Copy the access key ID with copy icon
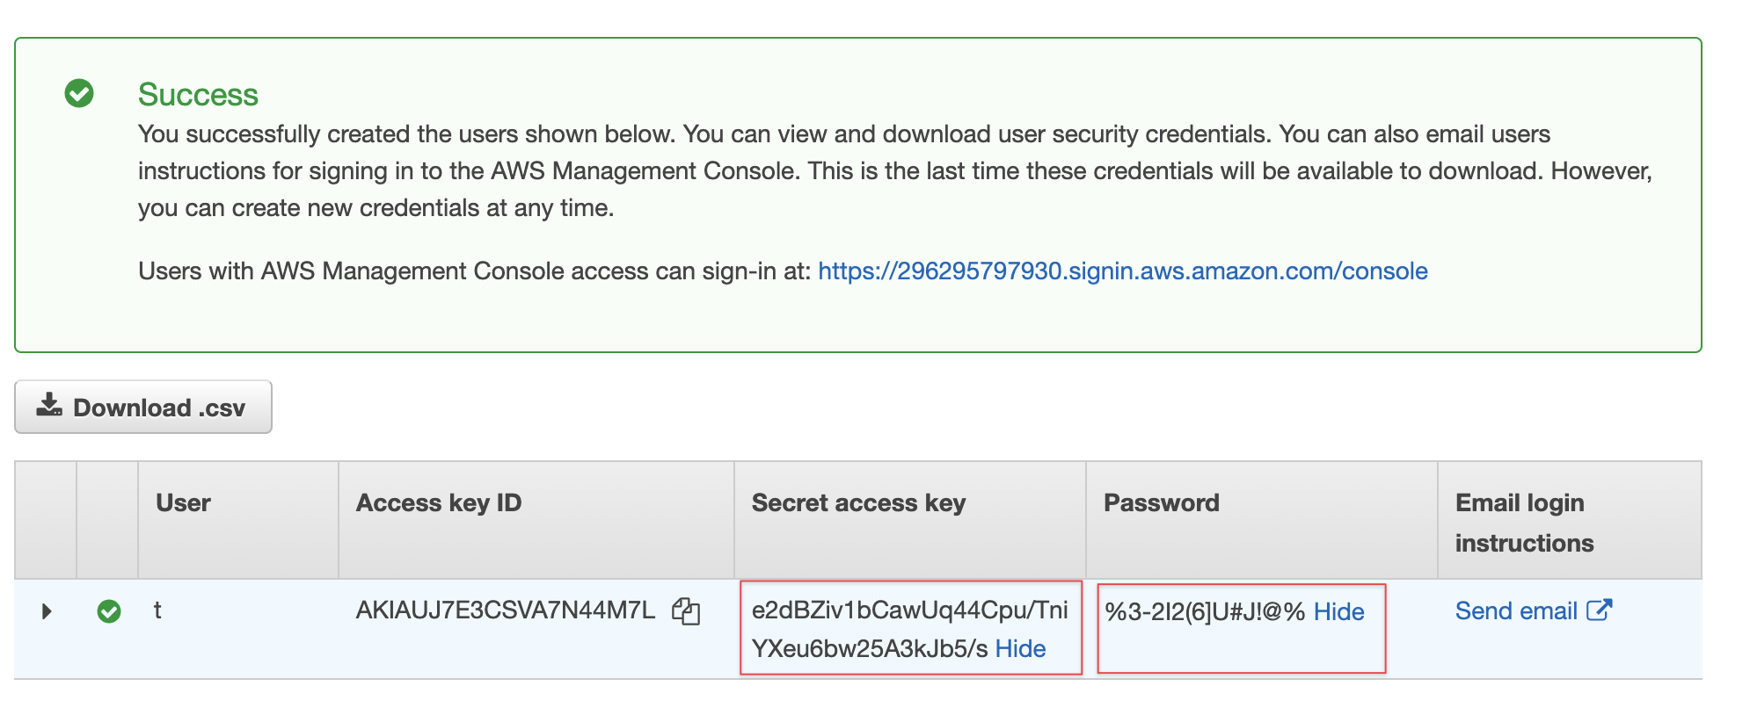1750x715 pixels. pos(686,610)
